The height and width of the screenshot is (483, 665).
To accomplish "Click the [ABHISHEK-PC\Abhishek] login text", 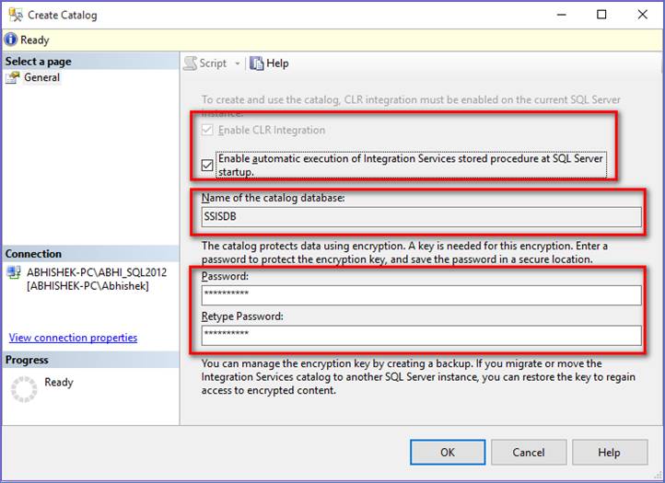I will (87, 286).
